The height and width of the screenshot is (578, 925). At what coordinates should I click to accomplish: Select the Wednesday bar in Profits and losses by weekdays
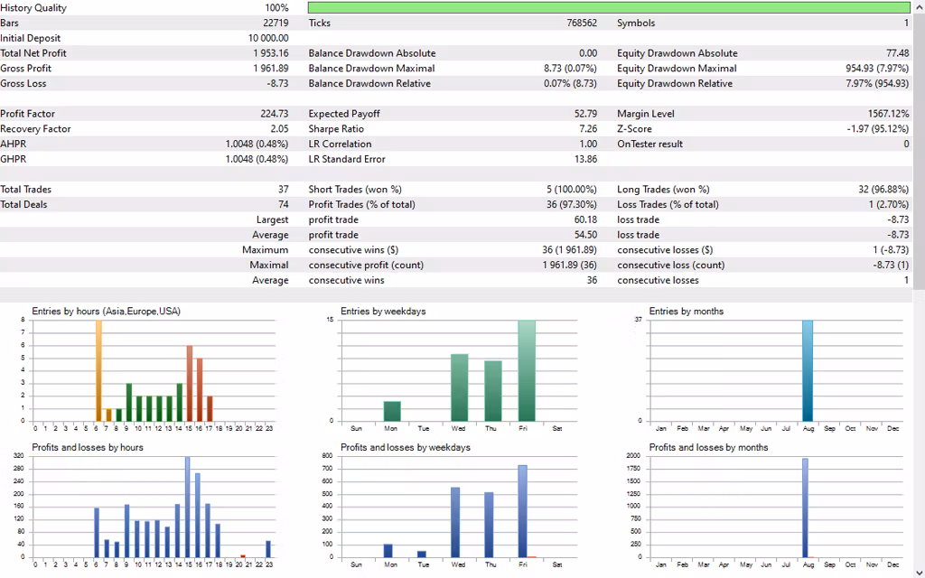[x=455, y=522]
